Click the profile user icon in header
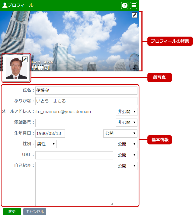This screenshot has height=222, width=193. pos(5,5)
